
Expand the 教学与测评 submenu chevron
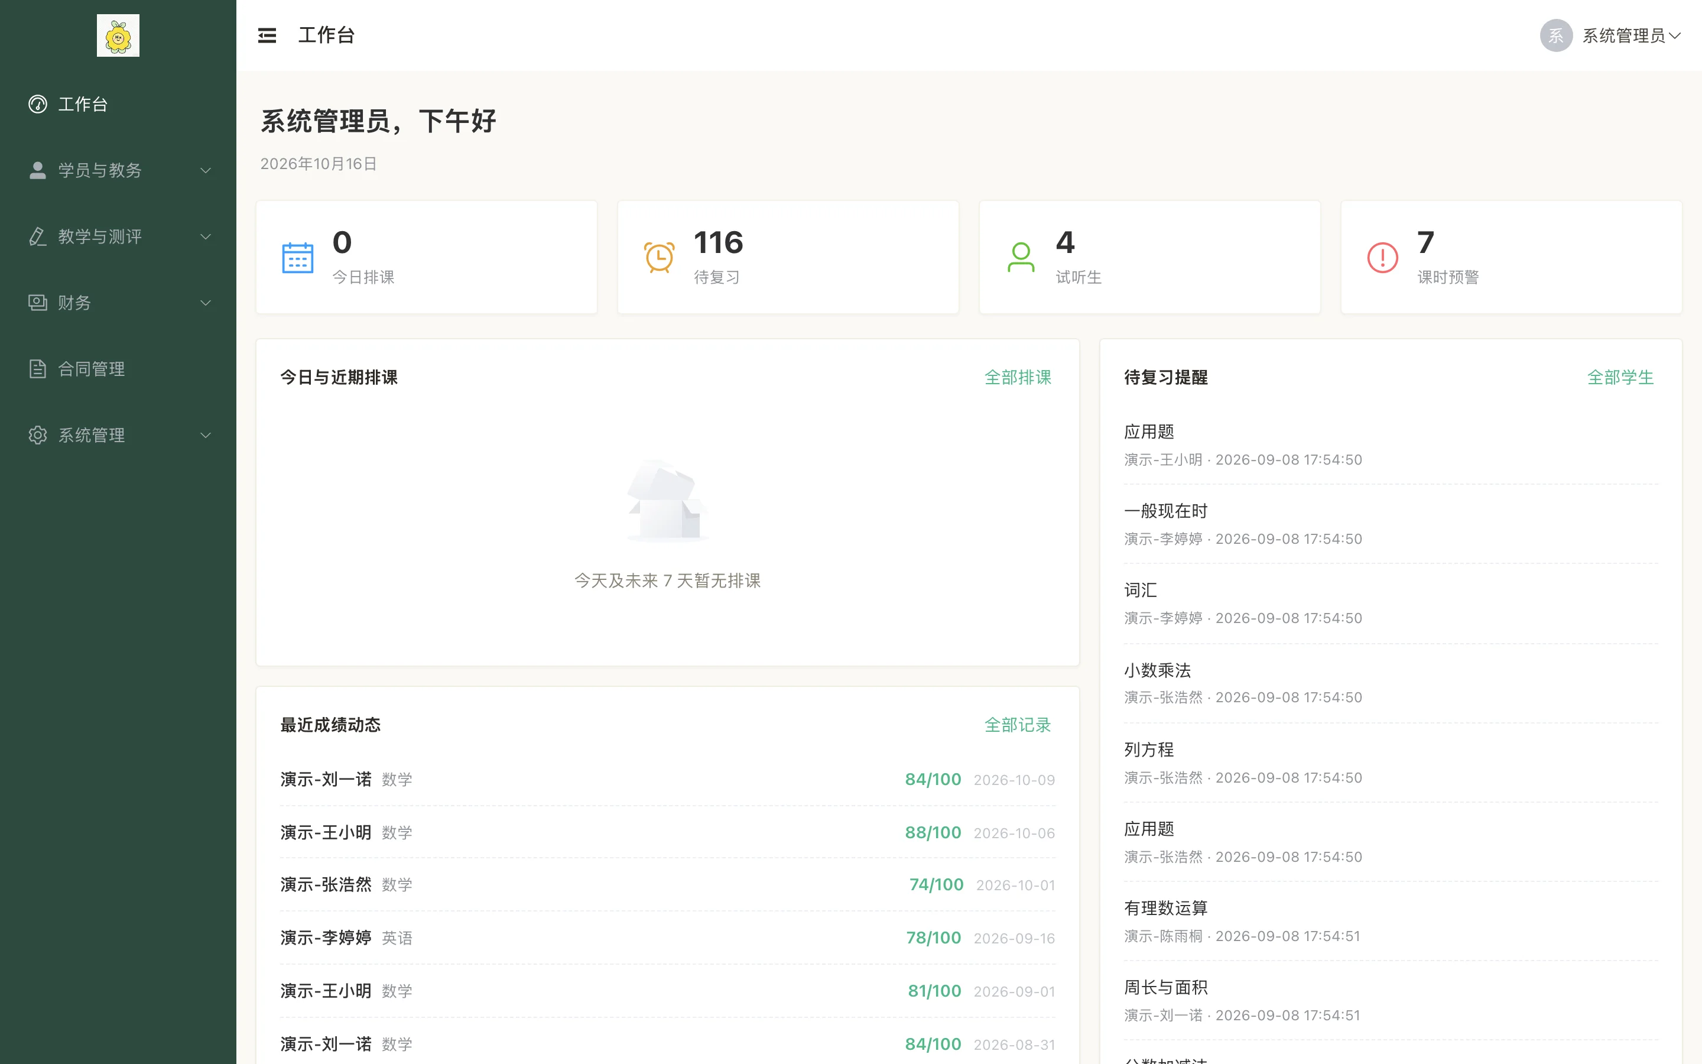(x=206, y=236)
